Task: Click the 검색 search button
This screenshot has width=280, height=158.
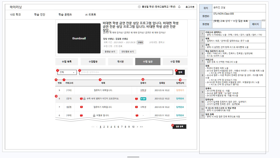Action: click(x=180, y=72)
